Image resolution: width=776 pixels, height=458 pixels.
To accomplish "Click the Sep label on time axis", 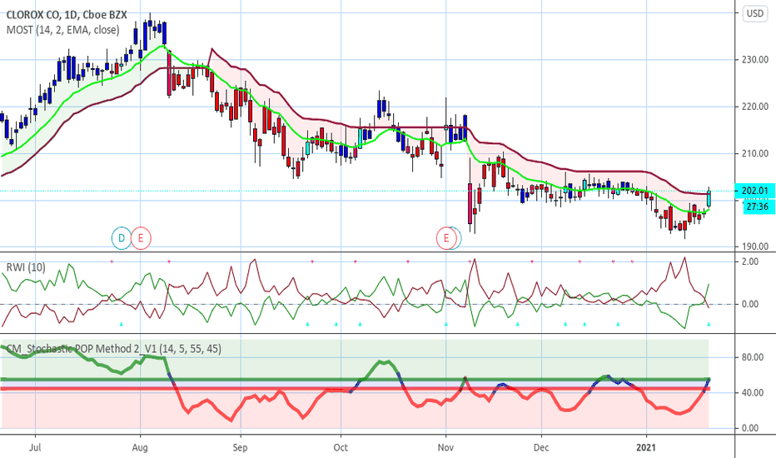I will coord(240,448).
